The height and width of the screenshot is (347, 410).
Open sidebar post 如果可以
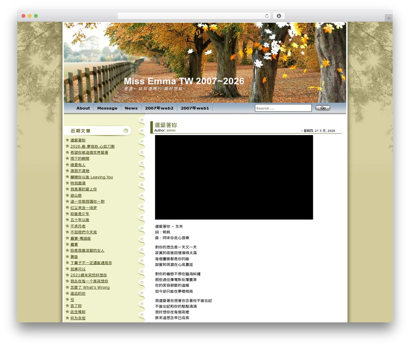(x=78, y=269)
